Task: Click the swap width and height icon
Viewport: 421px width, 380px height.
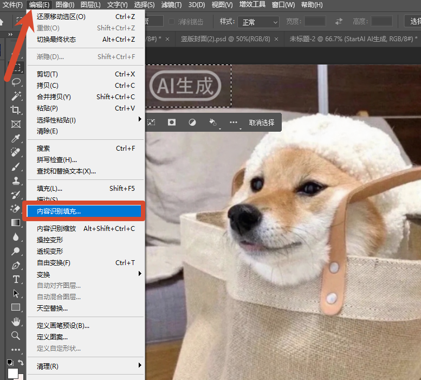Action: pos(339,21)
